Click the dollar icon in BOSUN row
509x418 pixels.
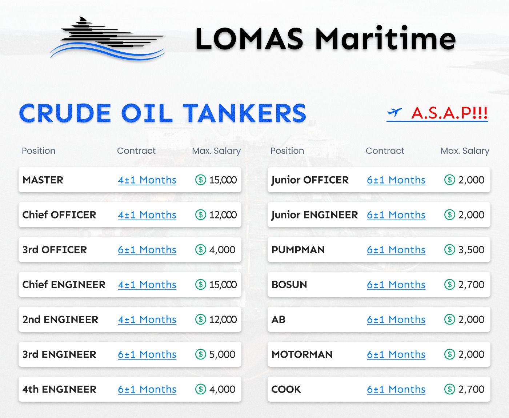pyautogui.click(x=450, y=284)
